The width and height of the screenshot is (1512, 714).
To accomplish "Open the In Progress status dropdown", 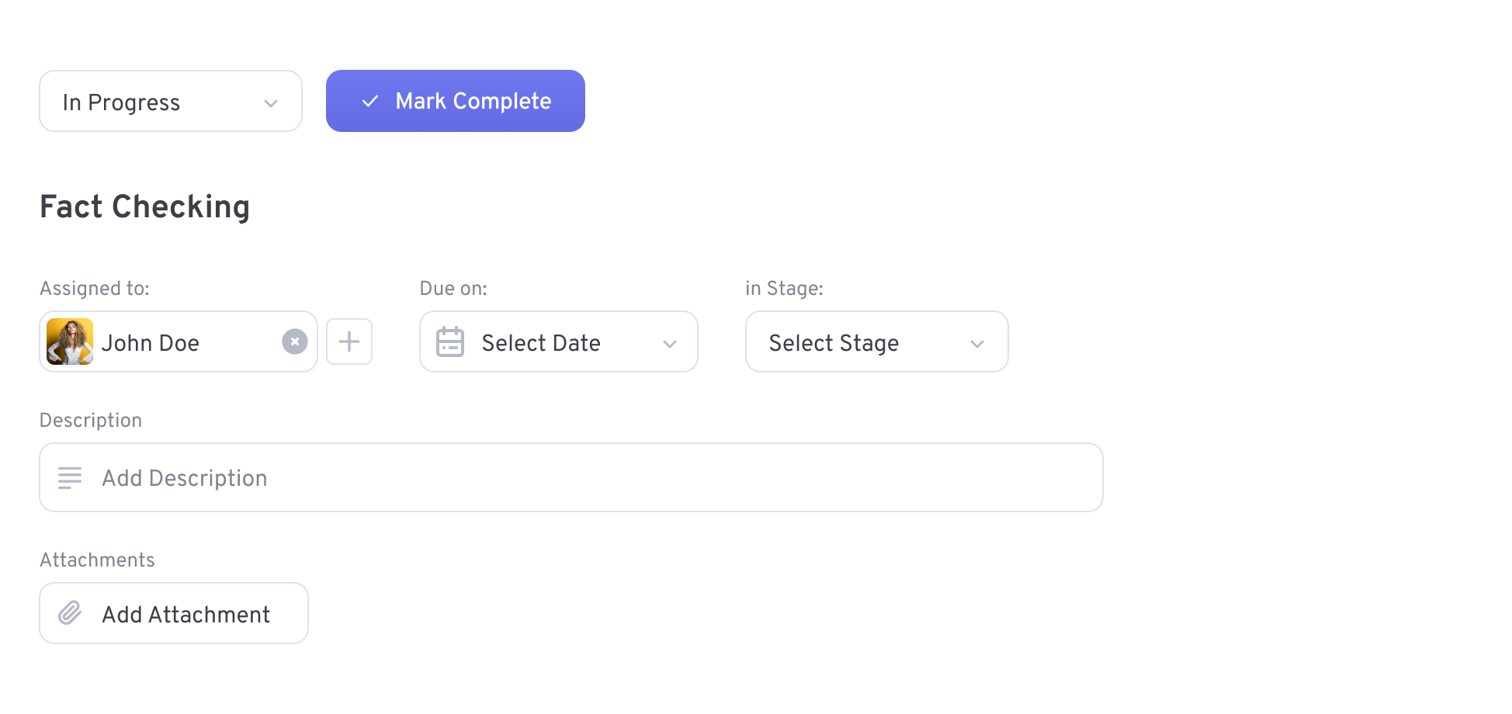I will click(171, 101).
